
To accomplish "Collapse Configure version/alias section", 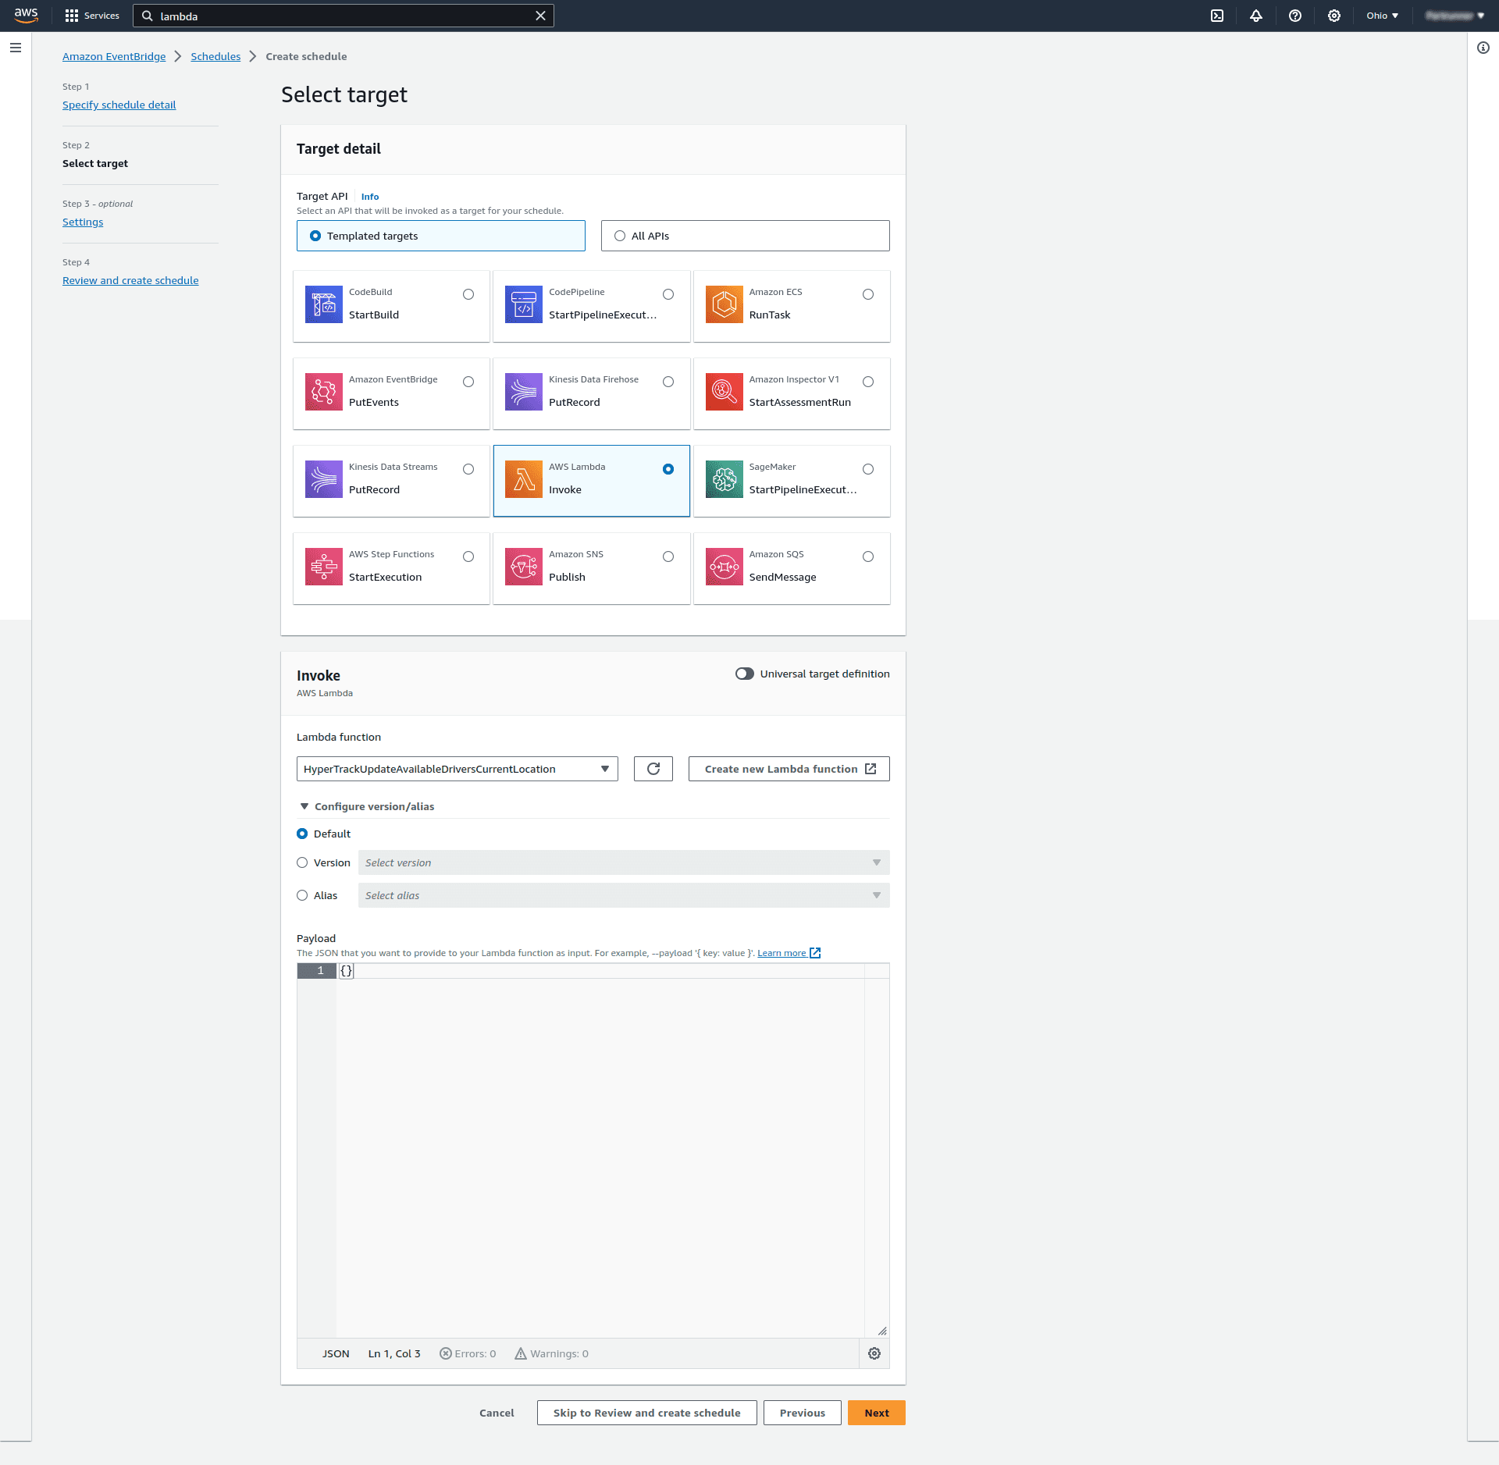I will 304,806.
